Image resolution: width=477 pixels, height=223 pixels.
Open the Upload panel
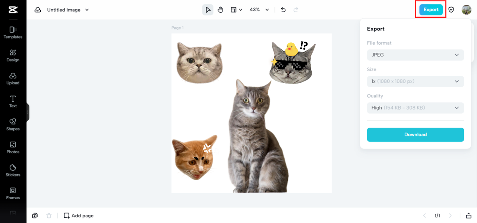point(13,78)
